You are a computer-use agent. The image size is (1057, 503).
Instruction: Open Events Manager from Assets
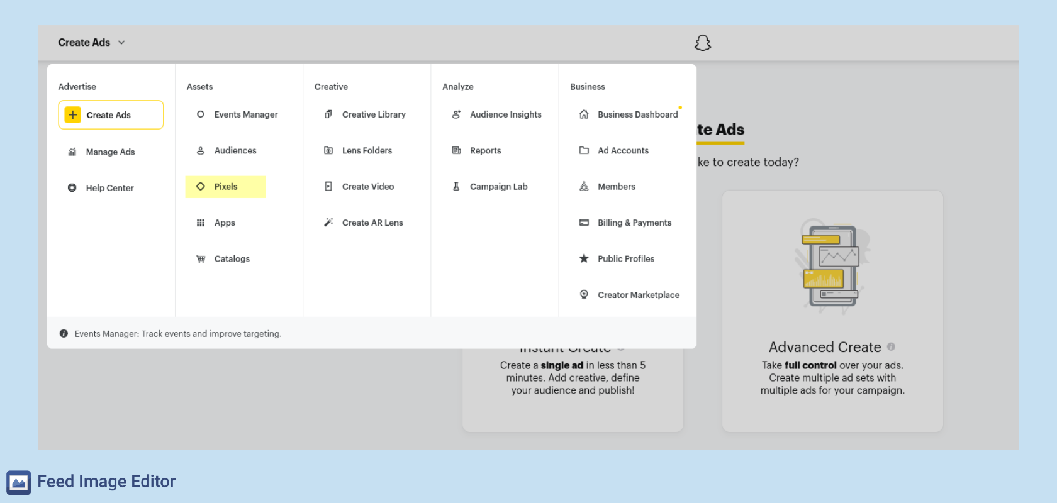point(245,114)
